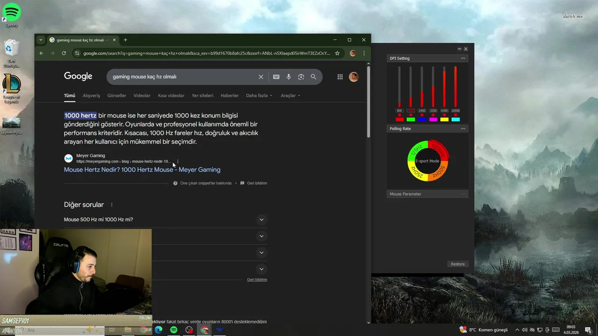Image resolution: width=598 pixels, height=336 pixels.
Task: Pick the blue DPI color swatch
Action: [422, 119]
